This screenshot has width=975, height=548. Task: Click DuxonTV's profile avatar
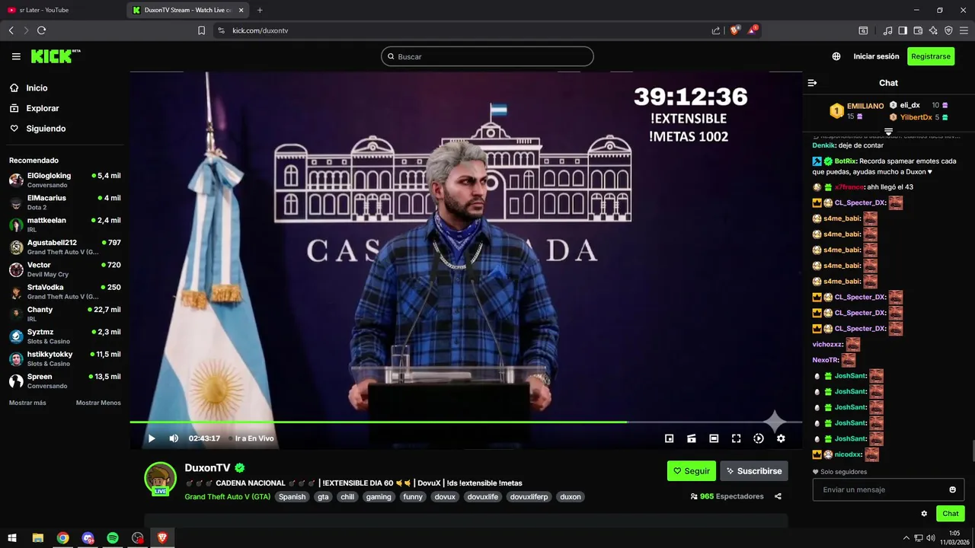[160, 478]
